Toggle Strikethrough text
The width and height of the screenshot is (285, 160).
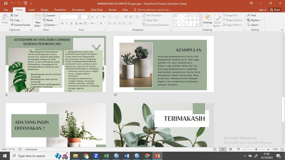point(81,23)
